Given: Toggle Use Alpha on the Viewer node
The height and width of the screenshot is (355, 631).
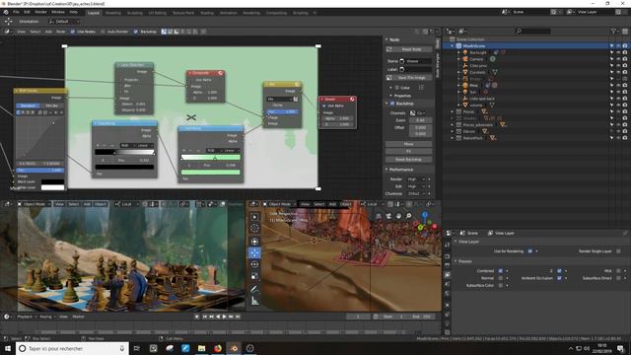Looking at the screenshot, I should pyautogui.click(x=324, y=106).
